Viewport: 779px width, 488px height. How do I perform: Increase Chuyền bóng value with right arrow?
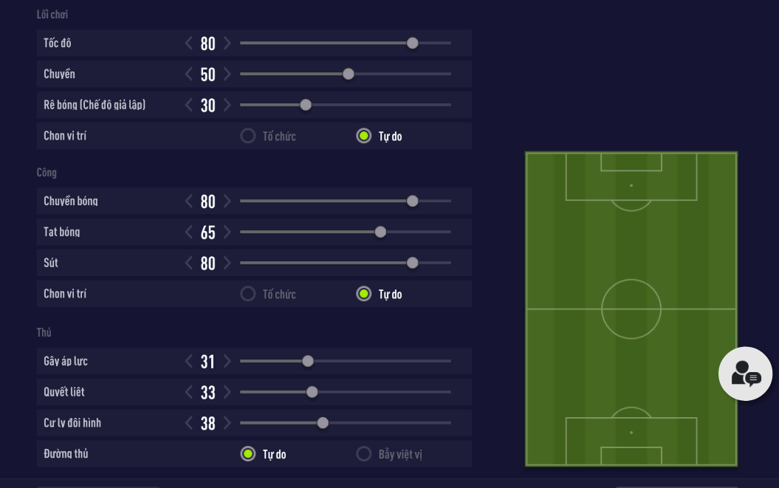[227, 202]
